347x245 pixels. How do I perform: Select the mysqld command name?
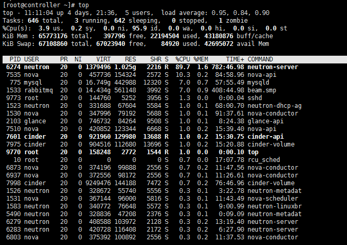pyautogui.click(x=258, y=82)
